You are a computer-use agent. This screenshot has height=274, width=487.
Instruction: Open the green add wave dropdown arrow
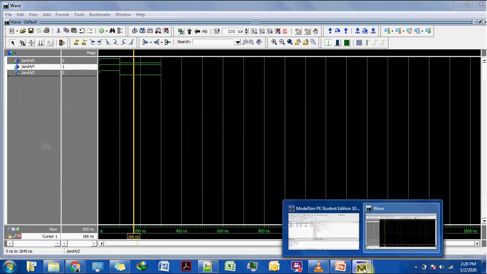click(x=107, y=31)
